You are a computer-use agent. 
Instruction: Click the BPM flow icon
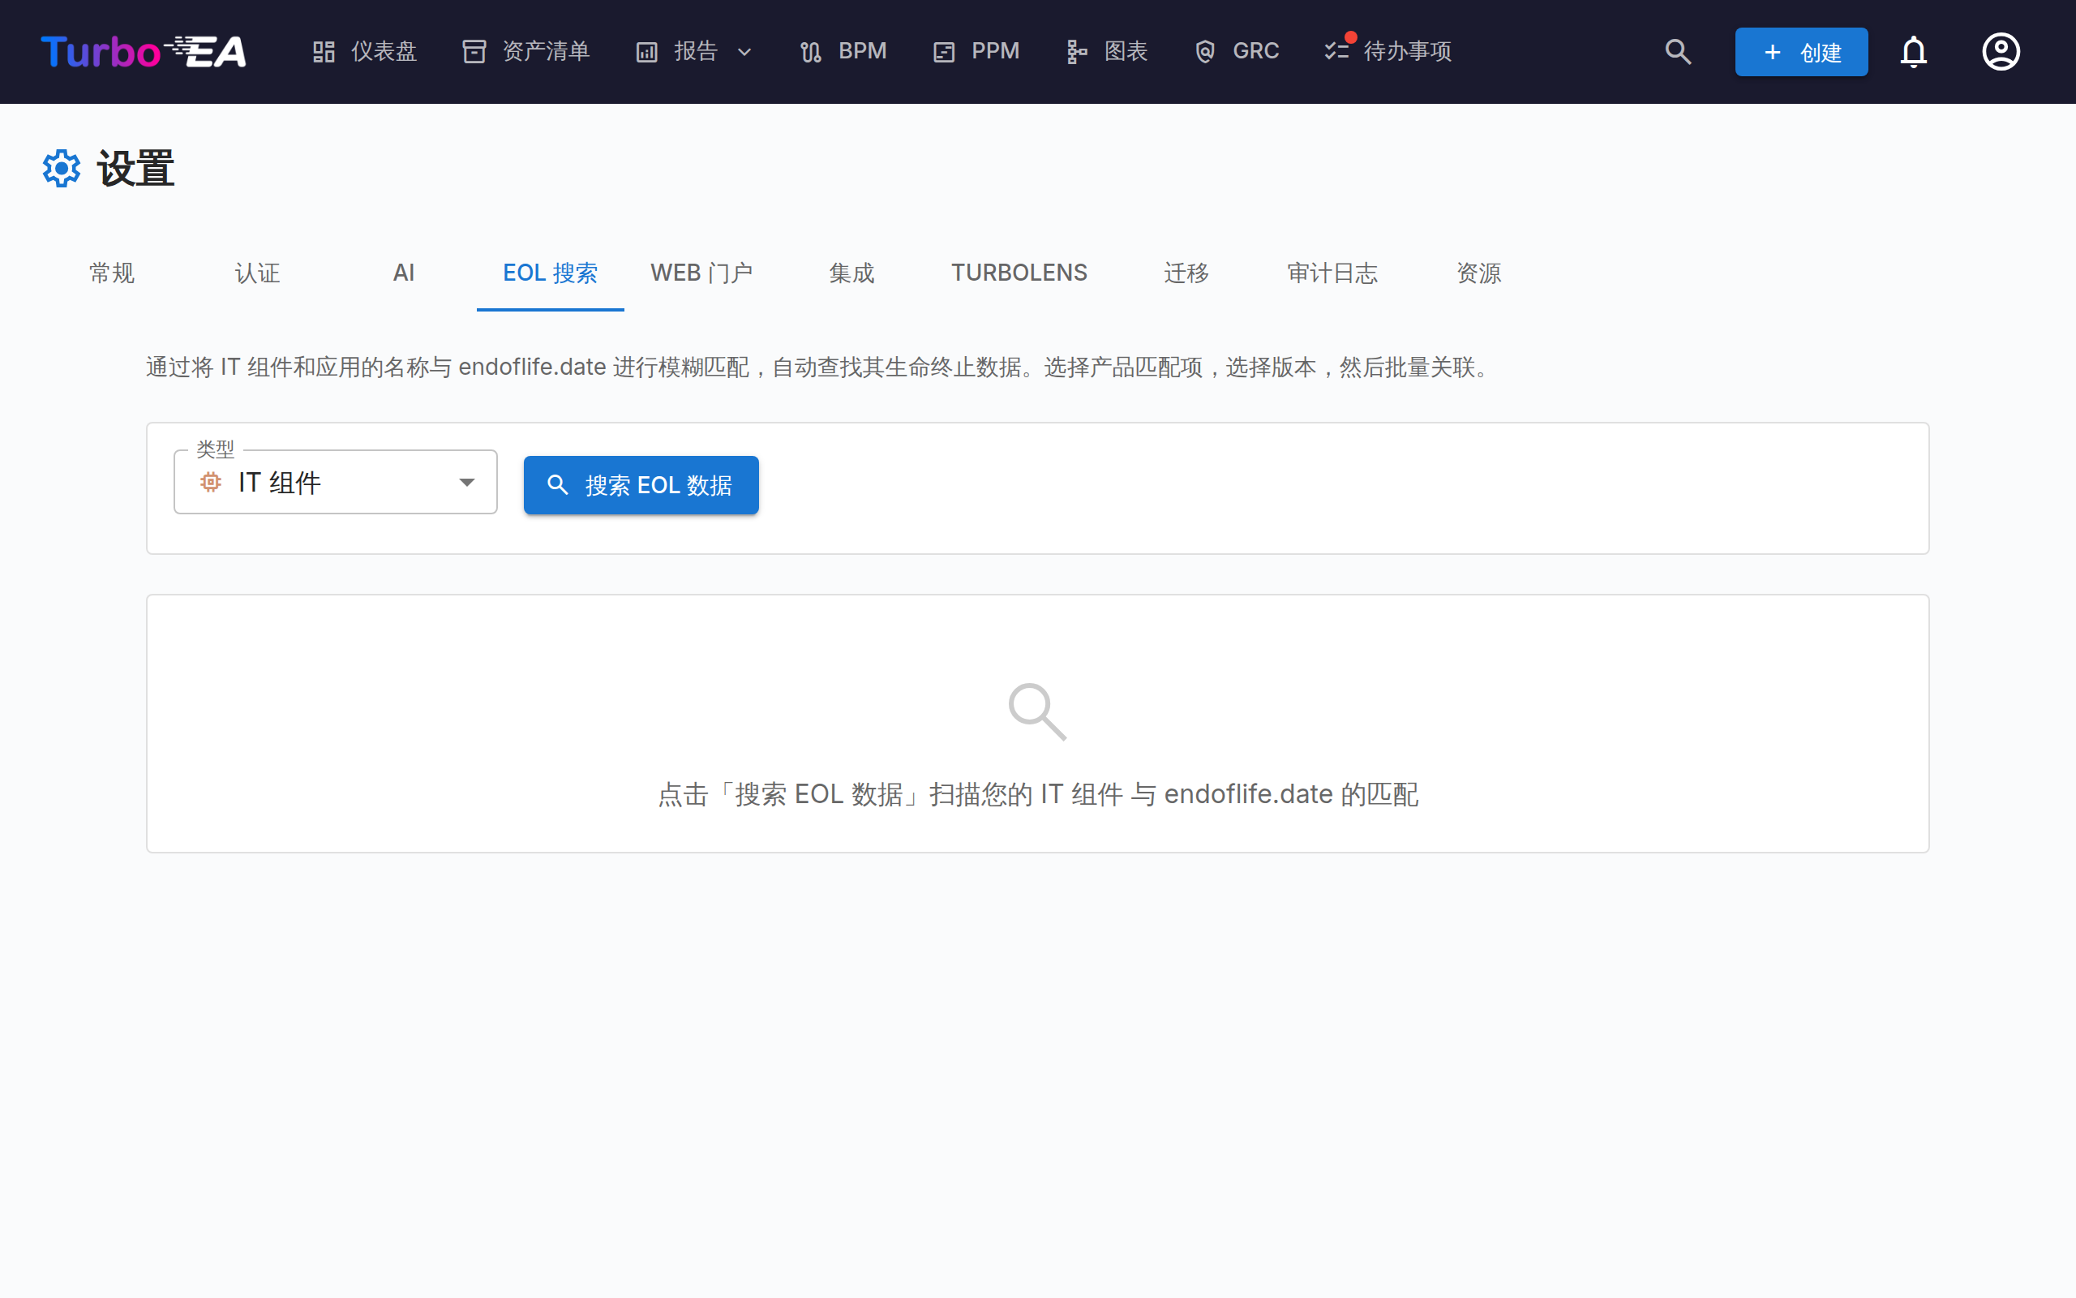point(811,53)
